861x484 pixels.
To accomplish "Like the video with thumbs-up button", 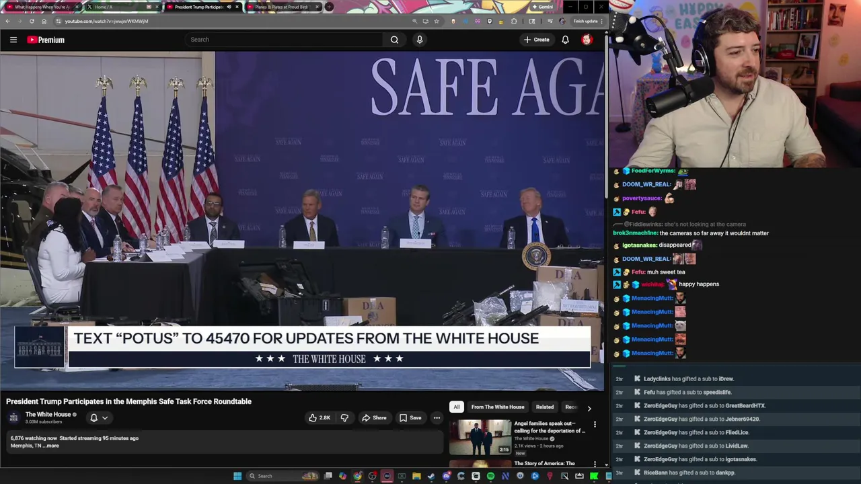I will pos(320,417).
